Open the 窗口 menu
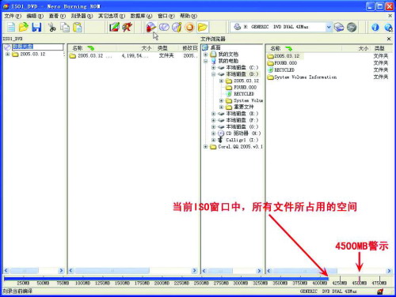Screen dimensions: 396x297 click(x=166, y=16)
